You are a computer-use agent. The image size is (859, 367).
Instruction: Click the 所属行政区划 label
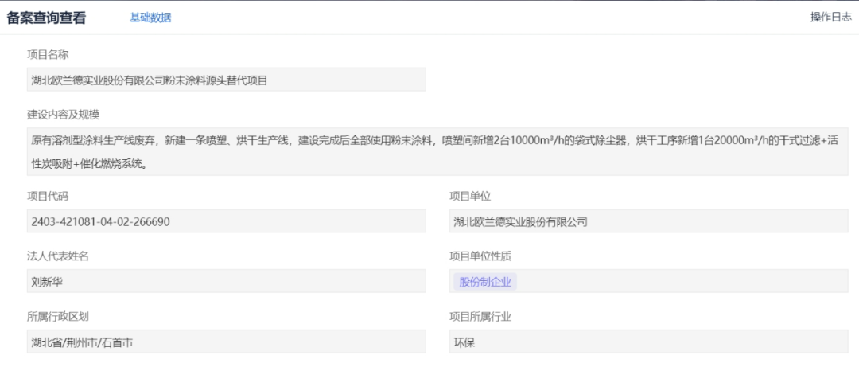(x=58, y=317)
